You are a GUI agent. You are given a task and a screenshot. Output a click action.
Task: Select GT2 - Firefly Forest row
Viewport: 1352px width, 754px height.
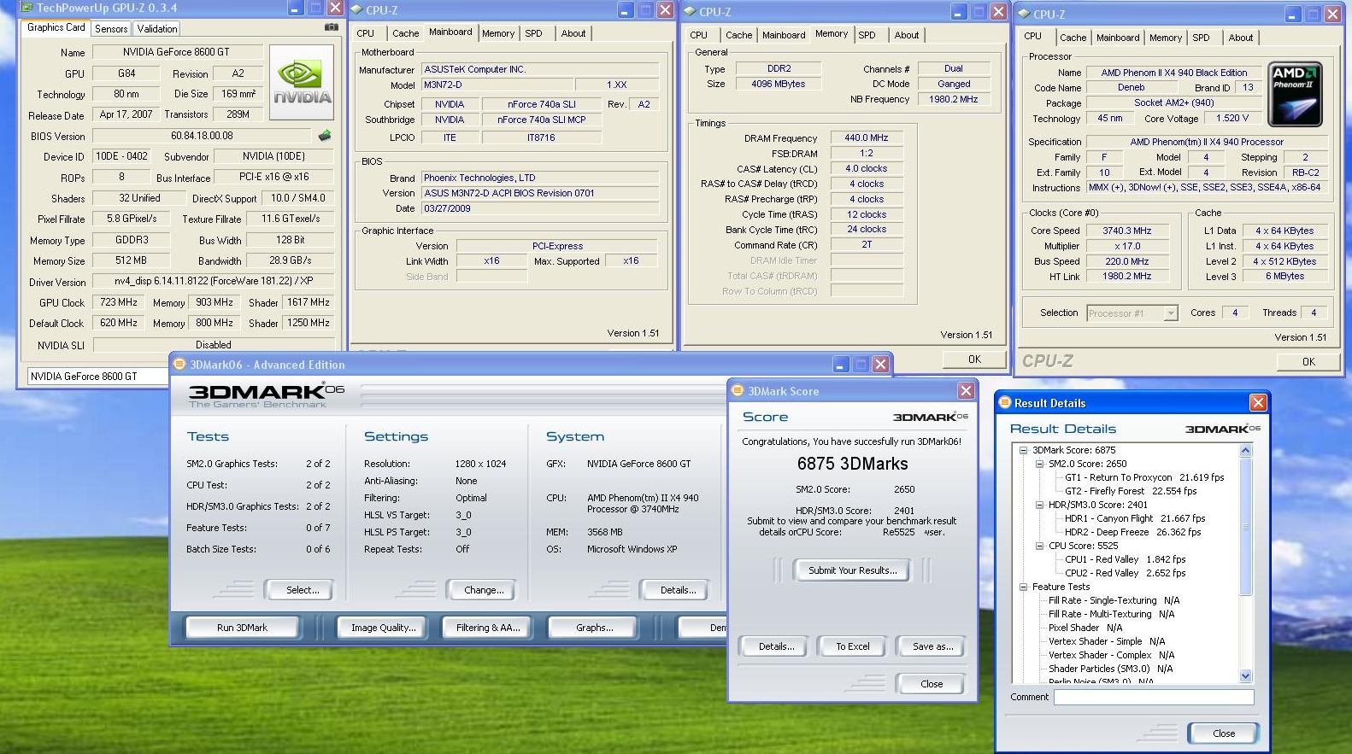point(1131,491)
